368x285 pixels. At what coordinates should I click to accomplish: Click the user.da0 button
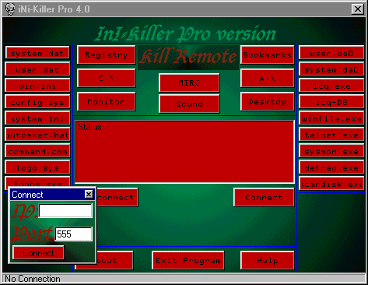[x=331, y=53]
